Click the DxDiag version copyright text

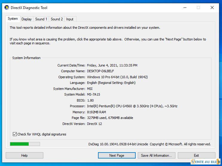(x=149, y=144)
